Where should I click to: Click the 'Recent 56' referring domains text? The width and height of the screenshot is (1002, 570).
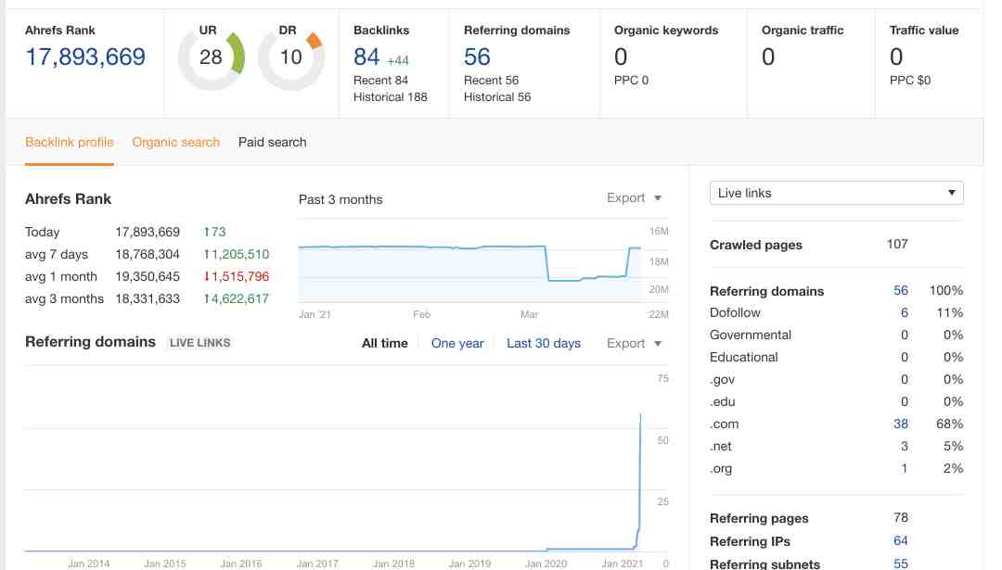pos(492,81)
